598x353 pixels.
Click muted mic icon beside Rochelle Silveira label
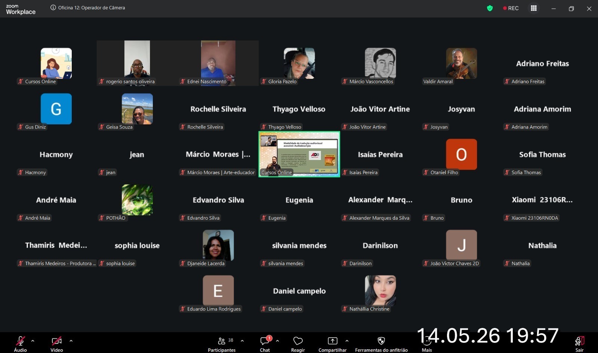pos(182,127)
